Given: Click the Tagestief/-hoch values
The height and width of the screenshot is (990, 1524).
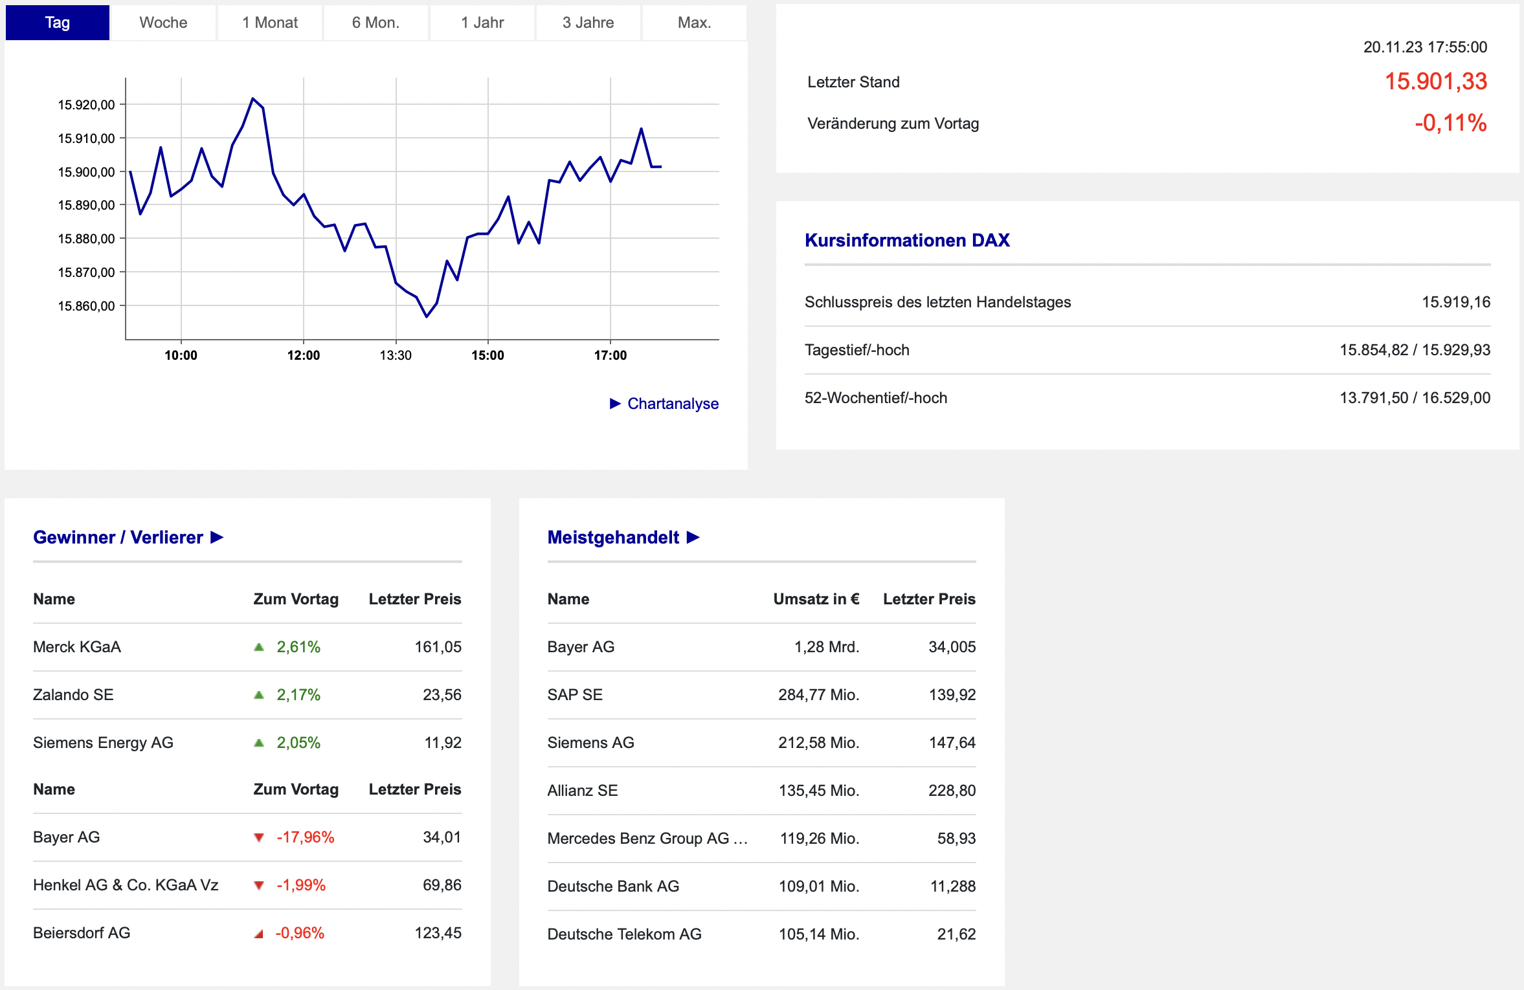Looking at the screenshot, I should pos(1415,350).
